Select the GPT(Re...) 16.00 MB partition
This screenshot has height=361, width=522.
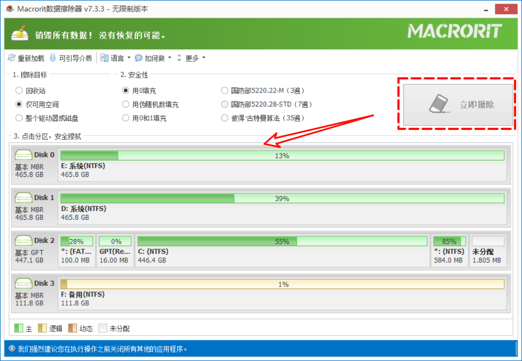pos(115,251)
